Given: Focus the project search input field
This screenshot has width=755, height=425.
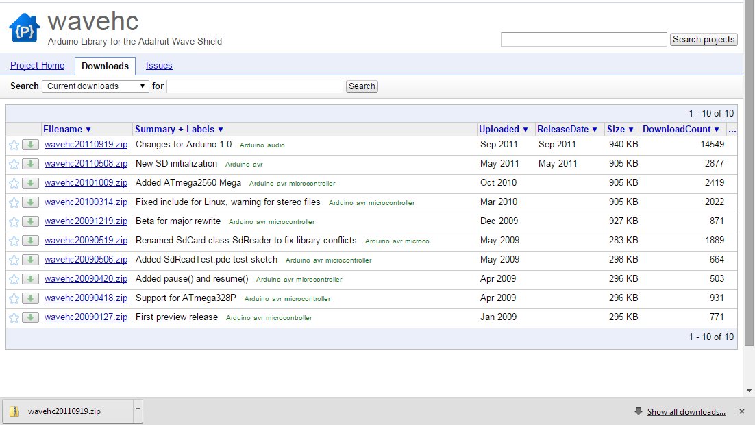Looking at the screenshot, I should 584,40.
